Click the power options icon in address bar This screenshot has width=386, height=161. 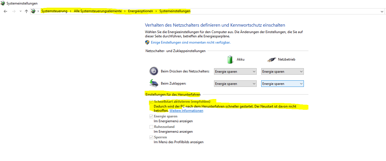tap(34, 11)
